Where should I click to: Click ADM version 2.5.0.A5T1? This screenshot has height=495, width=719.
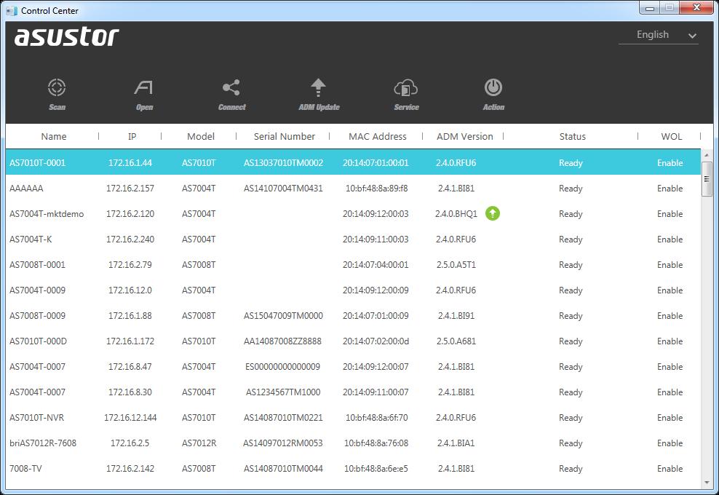[x=456, y=265]
